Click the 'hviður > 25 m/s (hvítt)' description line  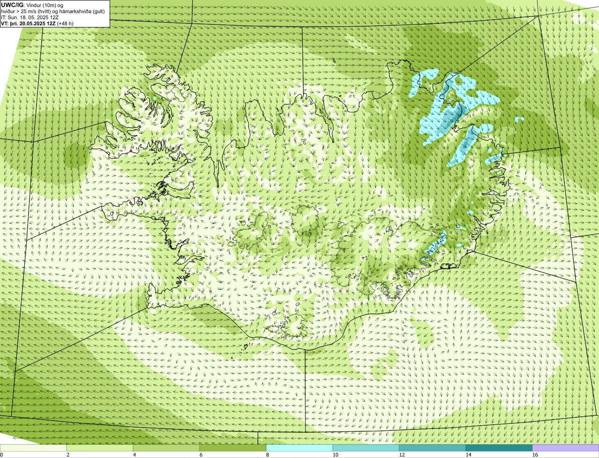(x=53, y=11)
